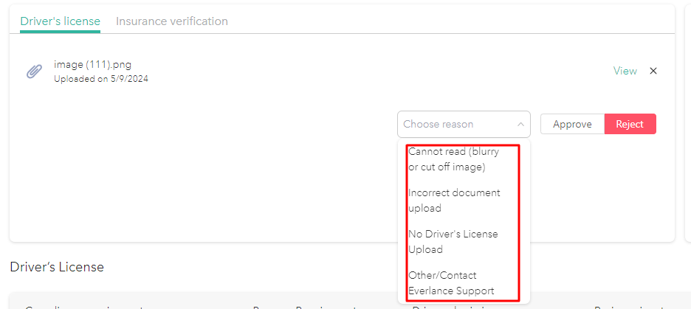Click the paperclip attachment icon

click(x=34, y=72)
